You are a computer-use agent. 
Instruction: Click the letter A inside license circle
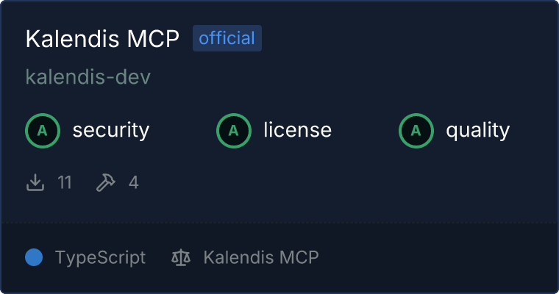[x=233, y=131]
